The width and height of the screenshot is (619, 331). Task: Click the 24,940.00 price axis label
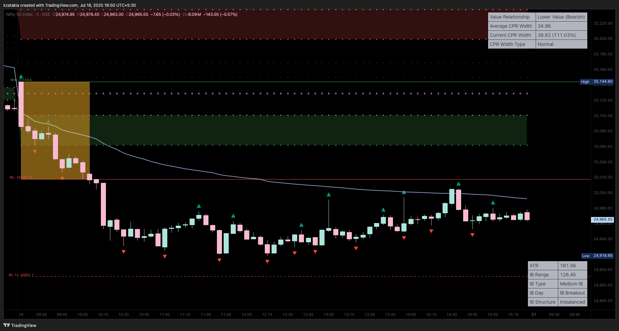[603, 239]
